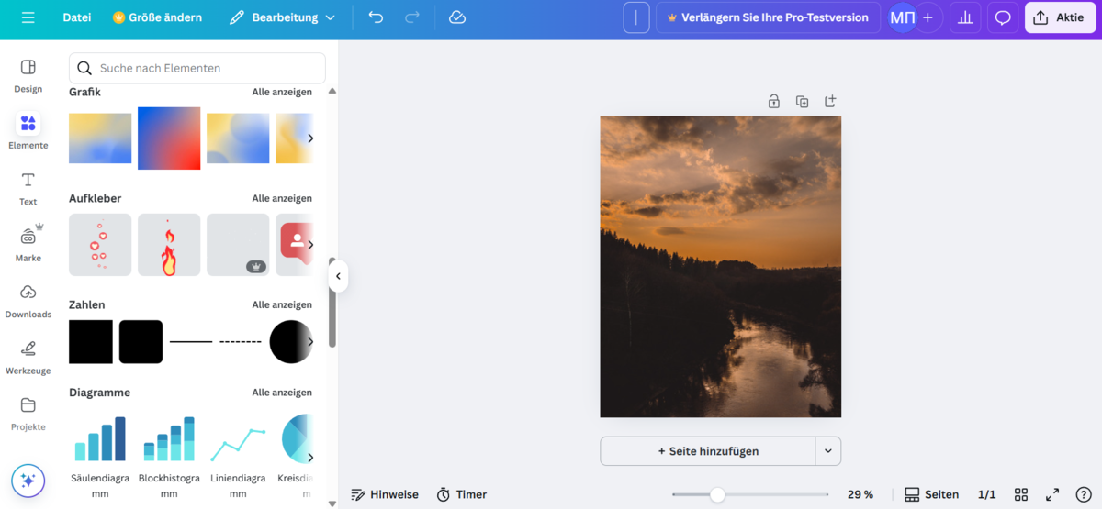Add the black square shape
The width and height of the screenshot is (1102, 509).
[x=91, y=341]
